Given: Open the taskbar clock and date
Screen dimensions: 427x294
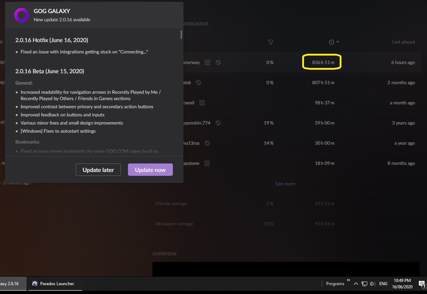Looking at the screenshot, I should click(x=402, y=284).
